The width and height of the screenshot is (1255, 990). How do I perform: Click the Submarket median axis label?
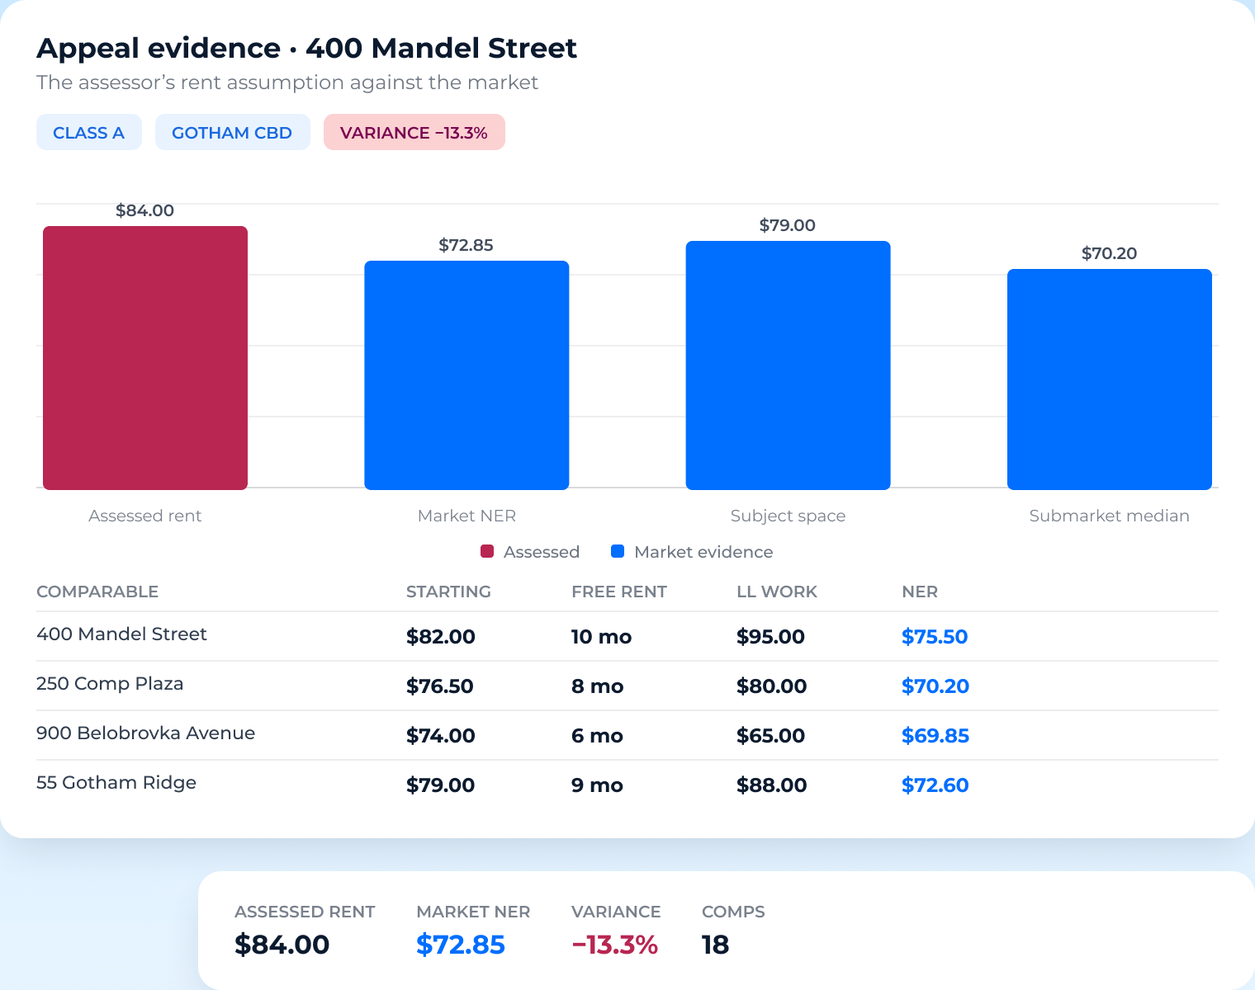1109,516
